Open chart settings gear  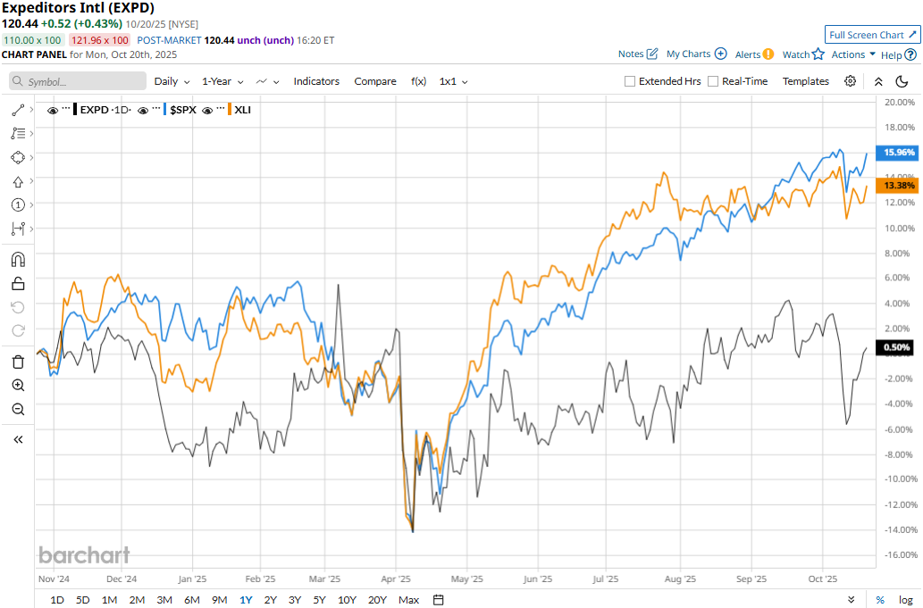[x=850, y=81]
